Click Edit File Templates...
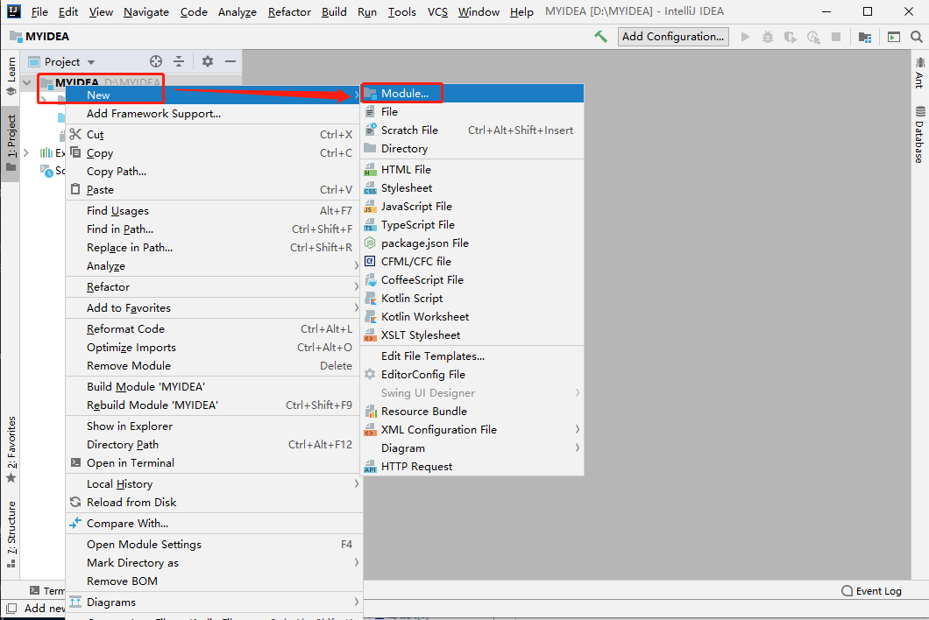Screen dimensions: 929x620 tap(472, 356)
